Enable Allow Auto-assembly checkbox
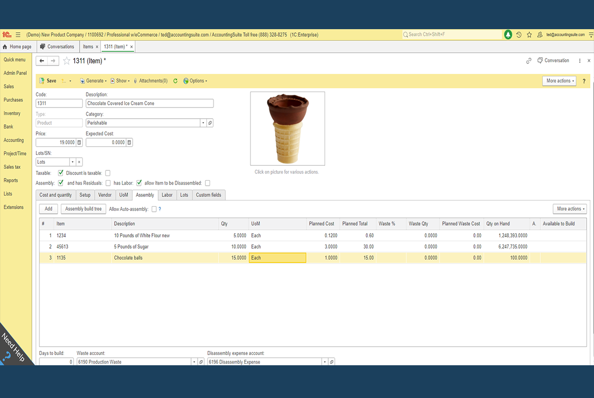 (x=154, y=209)
